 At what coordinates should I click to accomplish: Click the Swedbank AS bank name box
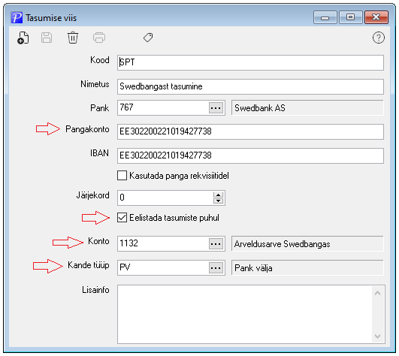coord(307,108)
